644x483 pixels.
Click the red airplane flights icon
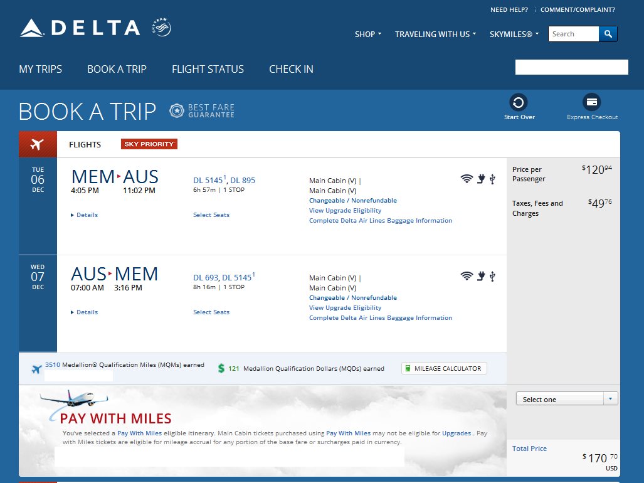38,144
